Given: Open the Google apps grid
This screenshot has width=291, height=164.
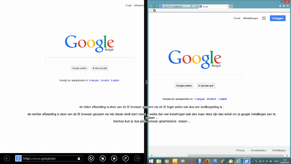Looking at the screenshot, I should pyautogui.click(x=264, y=18).
